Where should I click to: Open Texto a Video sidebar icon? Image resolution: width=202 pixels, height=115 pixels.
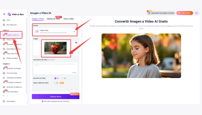pyautogui.click(x=4, y=40)
